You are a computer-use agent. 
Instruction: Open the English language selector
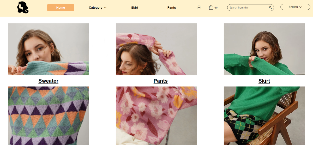(295, 7)
